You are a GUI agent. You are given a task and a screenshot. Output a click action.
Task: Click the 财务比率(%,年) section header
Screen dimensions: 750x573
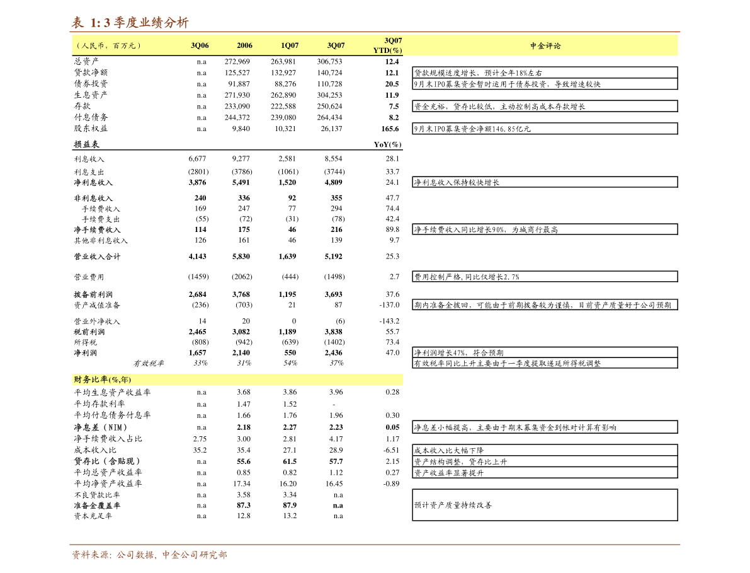point(102,379)
